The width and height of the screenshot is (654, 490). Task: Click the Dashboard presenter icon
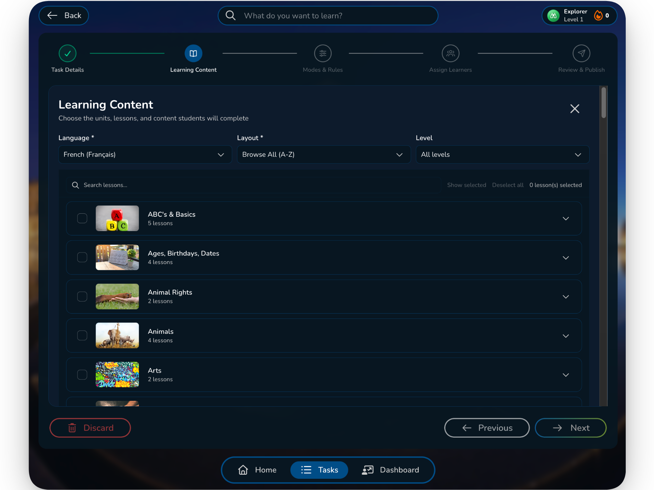[368, 470]
